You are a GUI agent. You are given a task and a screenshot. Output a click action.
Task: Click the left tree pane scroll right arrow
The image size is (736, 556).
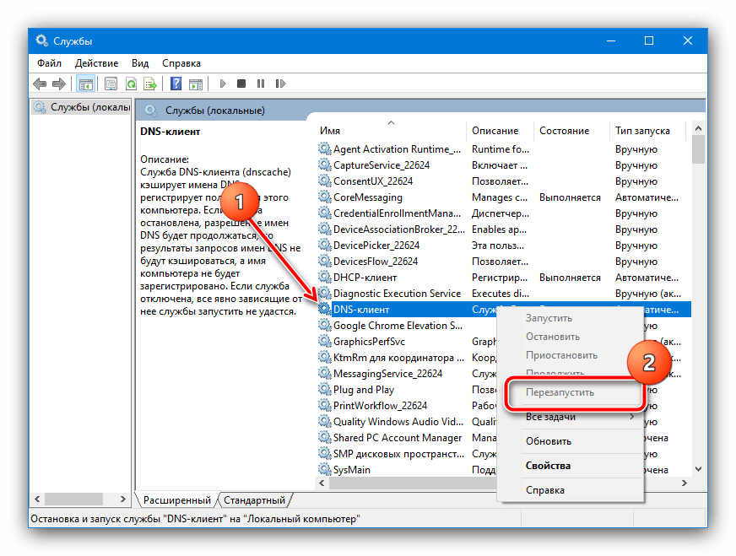point(122,499)
